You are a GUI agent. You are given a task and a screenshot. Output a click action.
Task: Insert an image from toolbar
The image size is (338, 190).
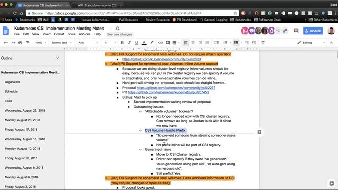tap(174, 43)
